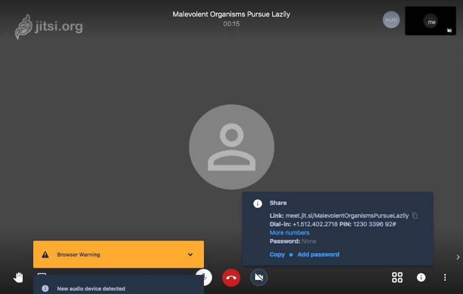Hang up with the red phone button
Screen dimensions: 463x294
tap(231, 277)
